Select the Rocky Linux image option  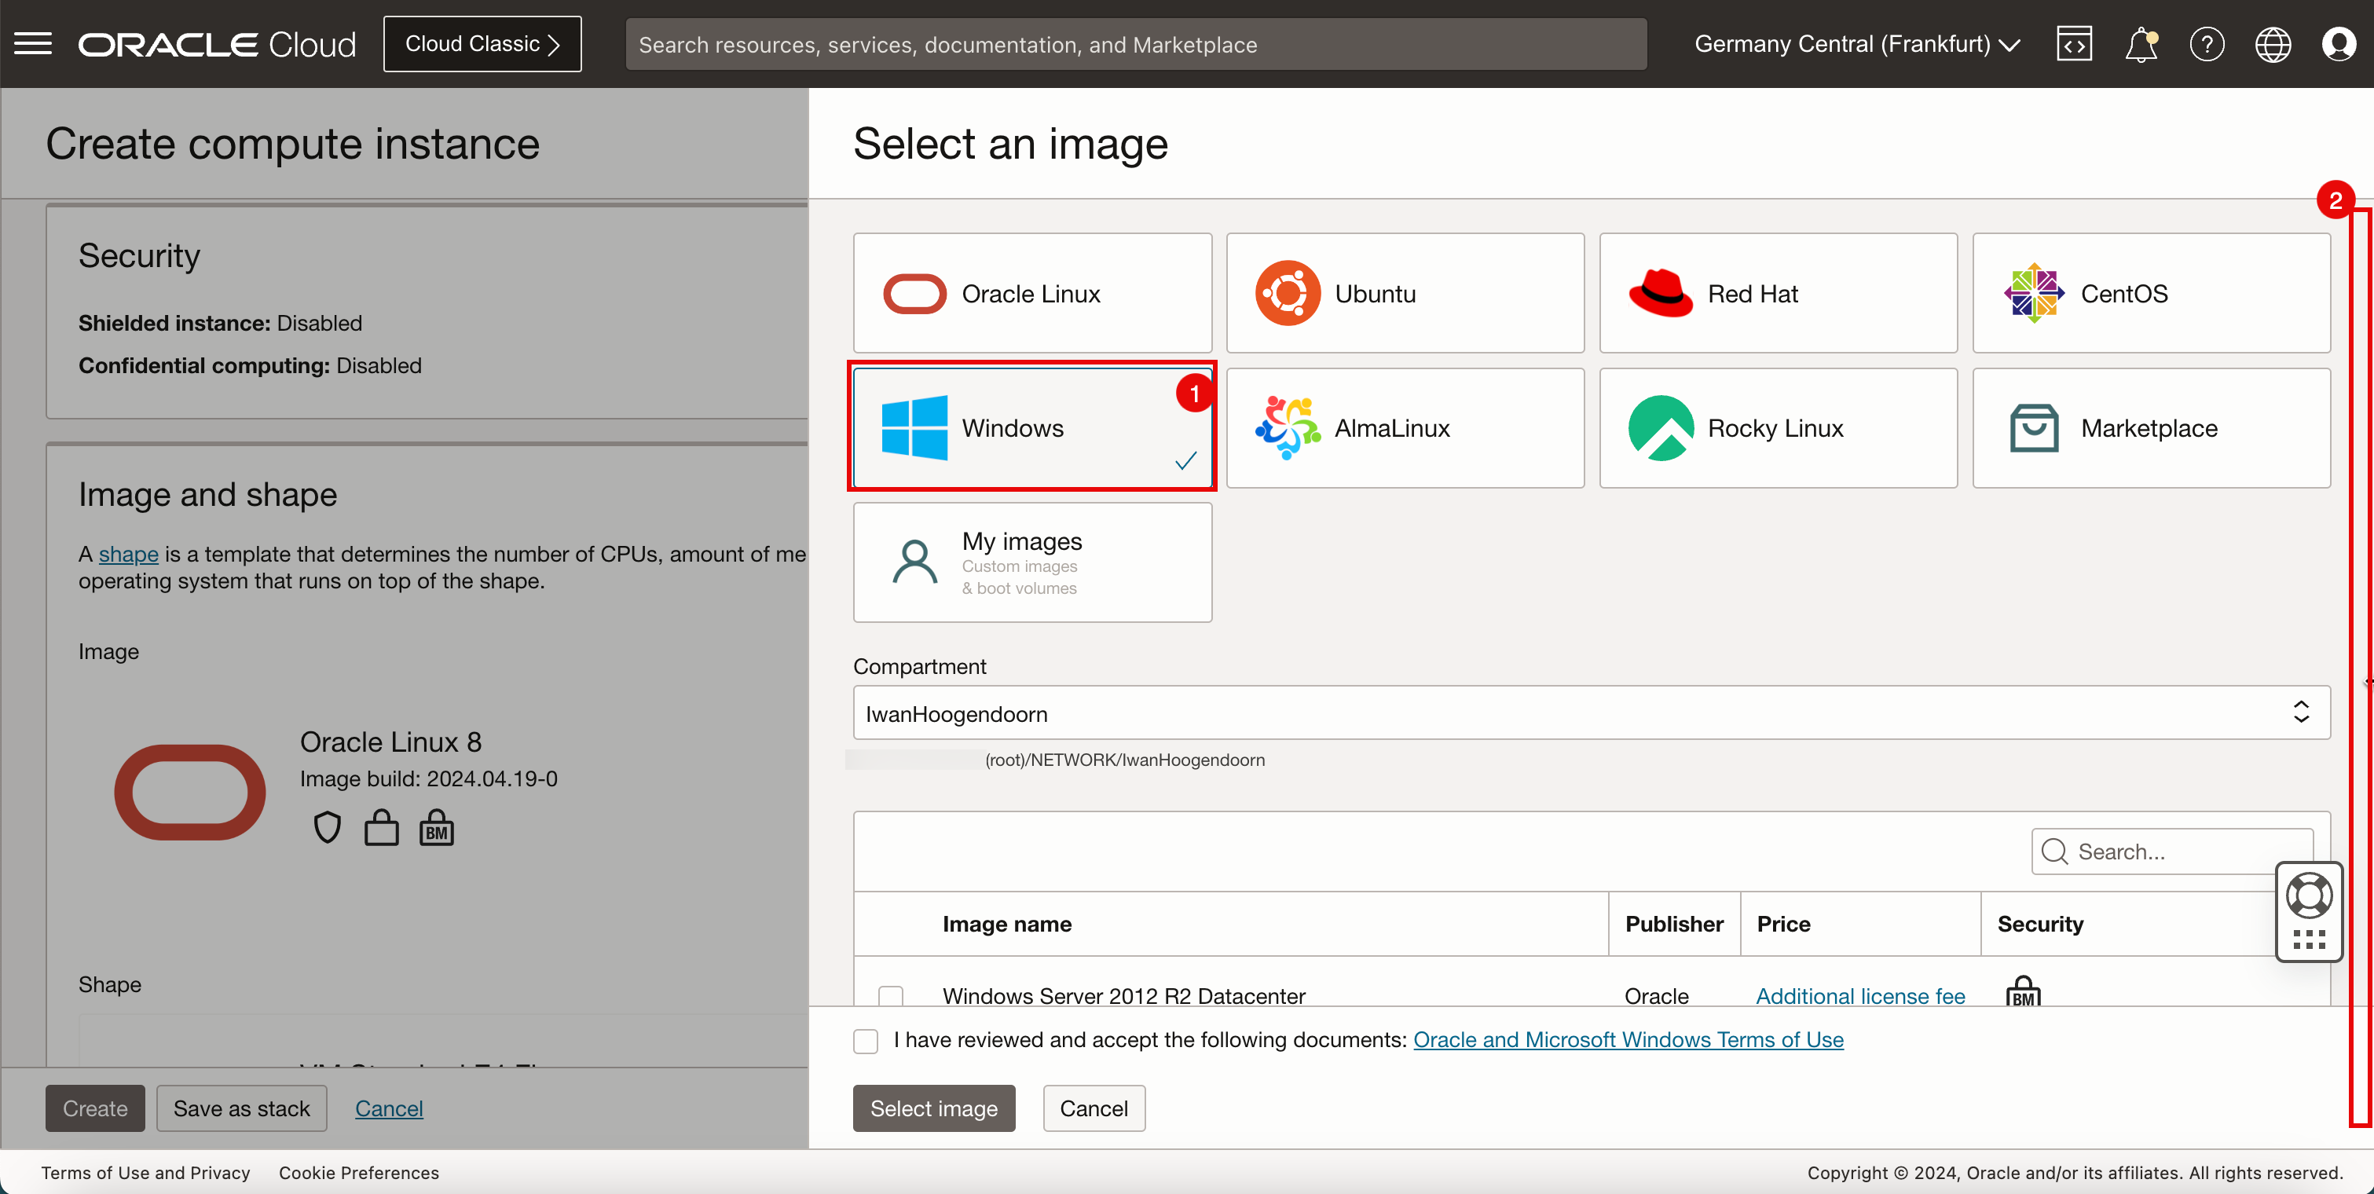(x=1779, y=427)
